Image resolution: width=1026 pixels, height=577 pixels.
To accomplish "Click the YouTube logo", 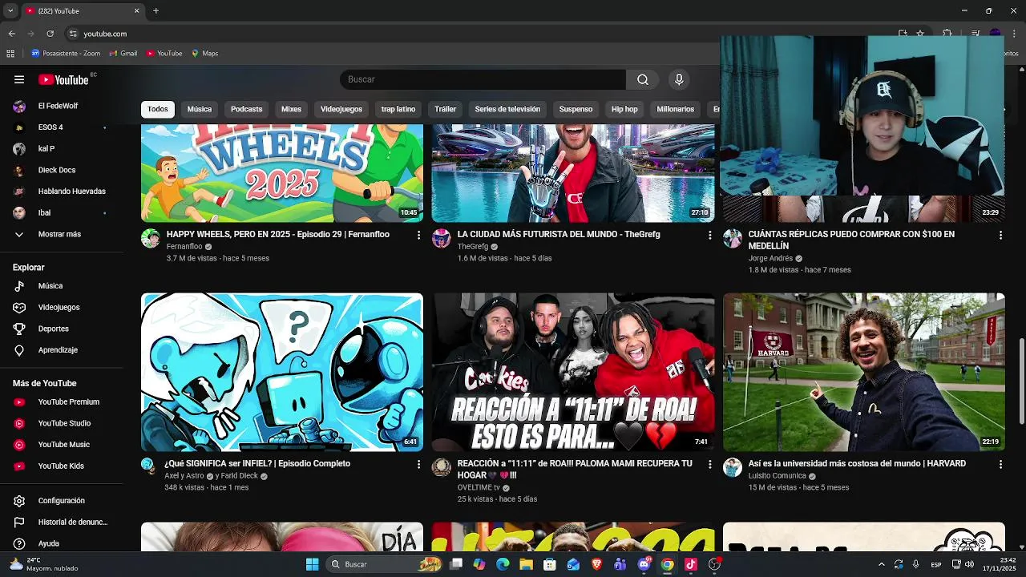I will click(63, 79).
